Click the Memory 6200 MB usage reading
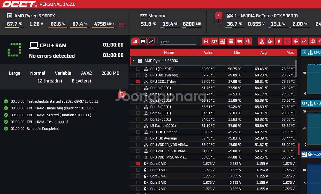This screenshot has width=321, height=194. coord(192,24)
